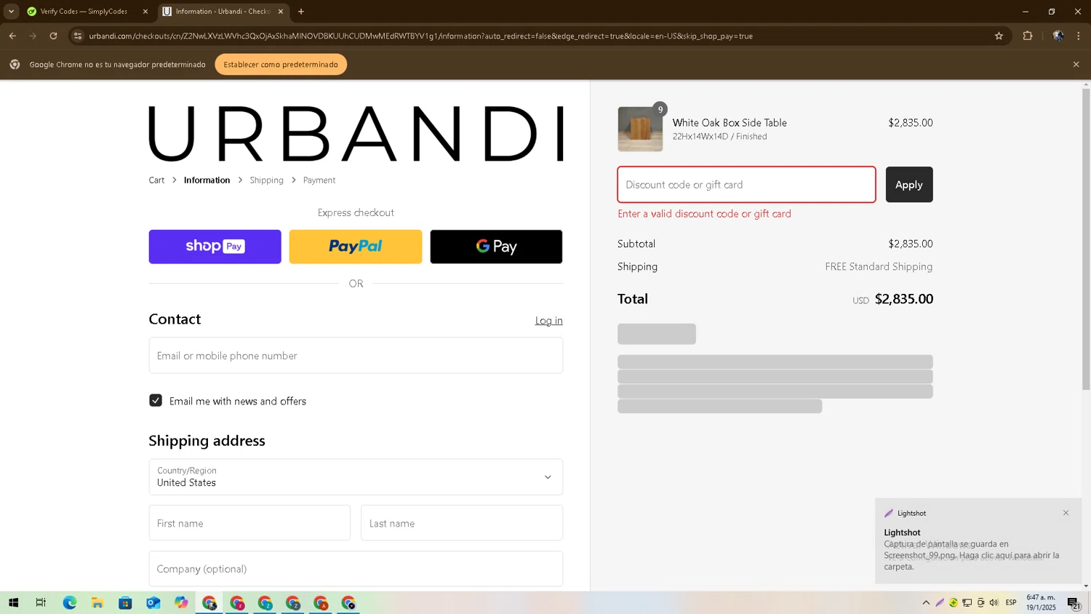Viewport: 1091px width, 614px height.
Task: Open the Chrome profile avatar
Action: [1058, 36]
